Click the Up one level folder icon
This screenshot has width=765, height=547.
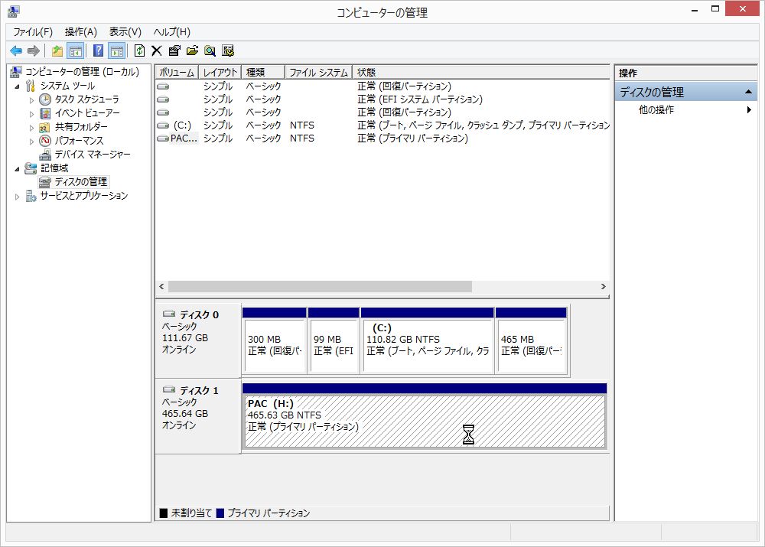click(x=57, y=50)
